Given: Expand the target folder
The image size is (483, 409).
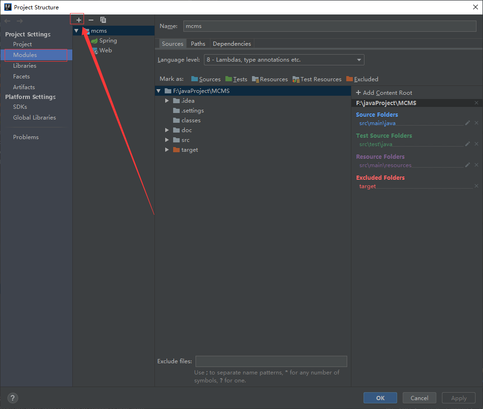Looking at the screenshot, I should click(x=167, y=150).
